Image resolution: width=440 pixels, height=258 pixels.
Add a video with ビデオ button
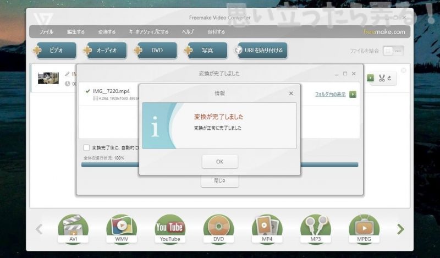pos(54,50)
